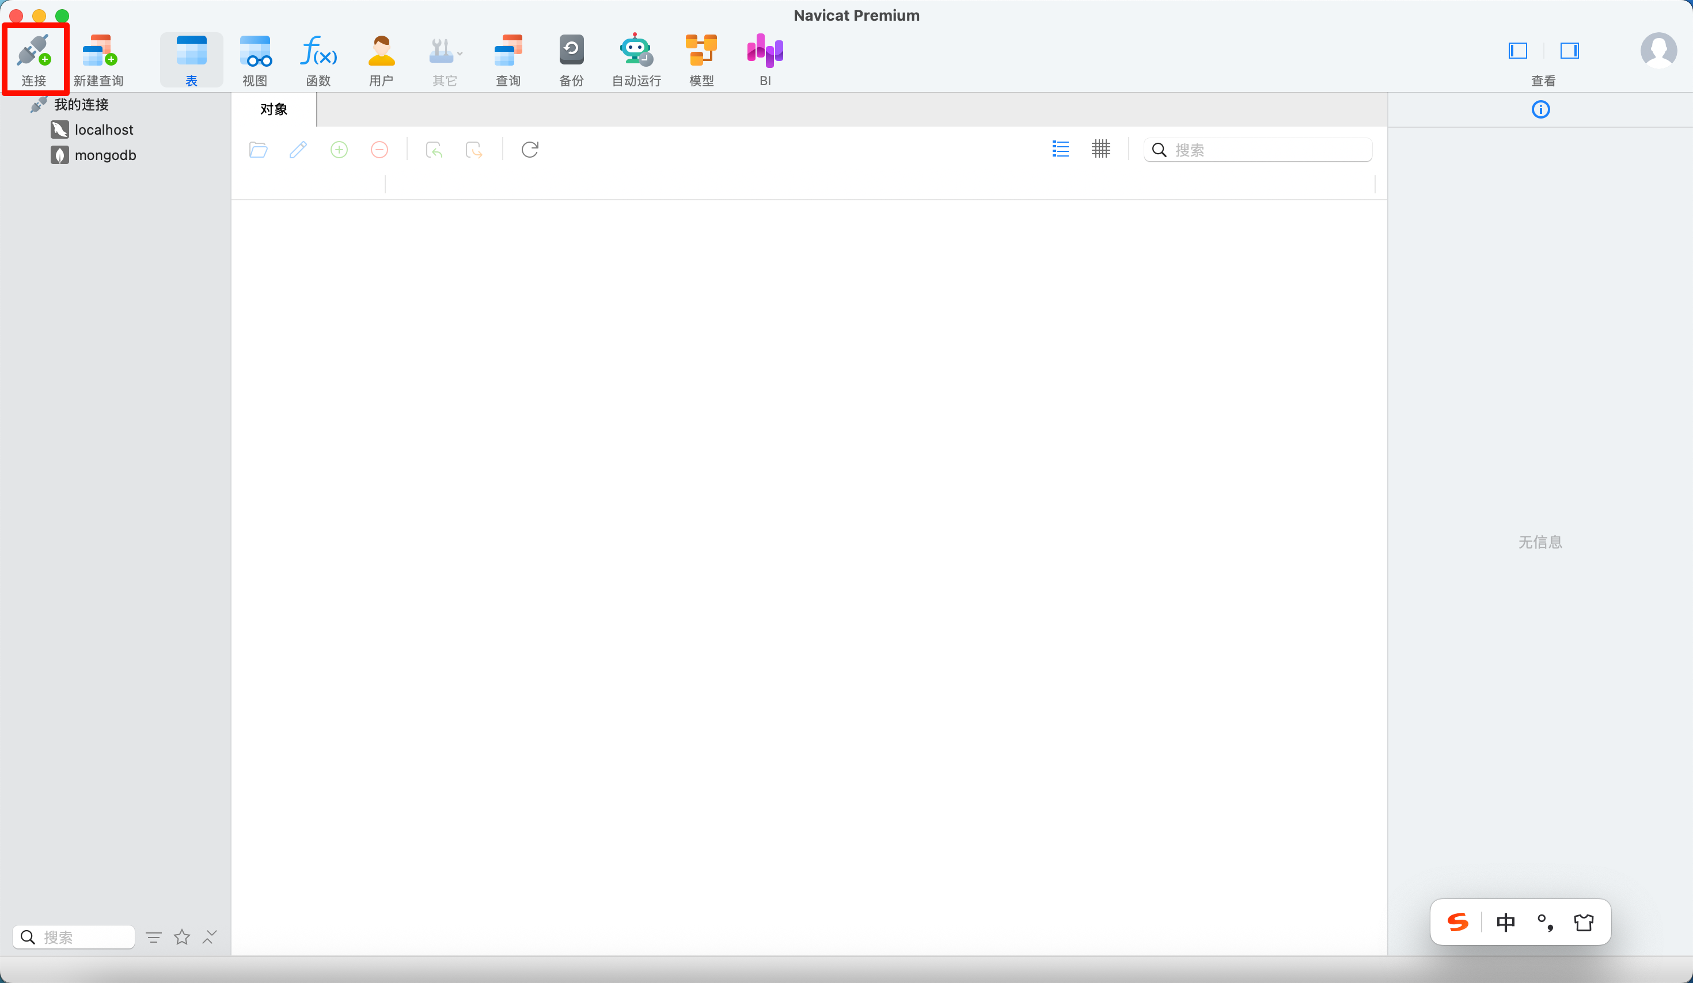Open the Functions f(x) icon
1693x983 pixels.
click(x=318, y=52)
